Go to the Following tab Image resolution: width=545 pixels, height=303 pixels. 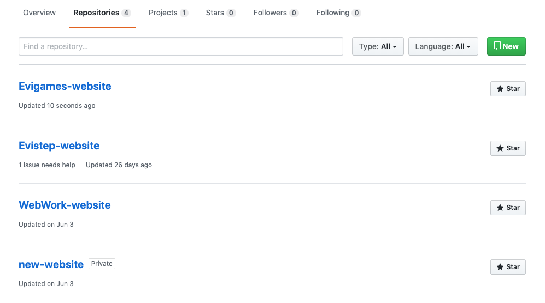click(338, 13)
